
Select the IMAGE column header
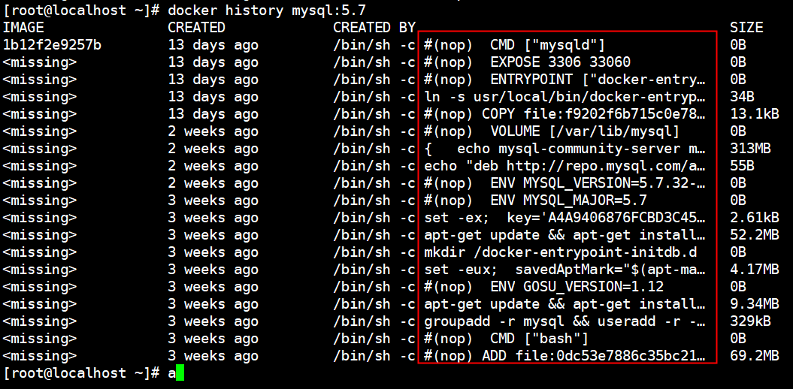[23, 27]
